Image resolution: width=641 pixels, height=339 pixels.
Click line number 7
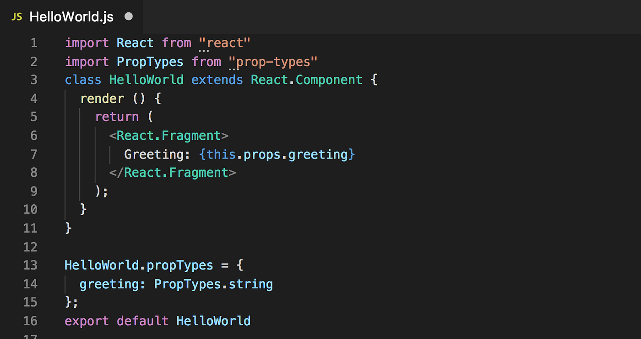[33, 154]
